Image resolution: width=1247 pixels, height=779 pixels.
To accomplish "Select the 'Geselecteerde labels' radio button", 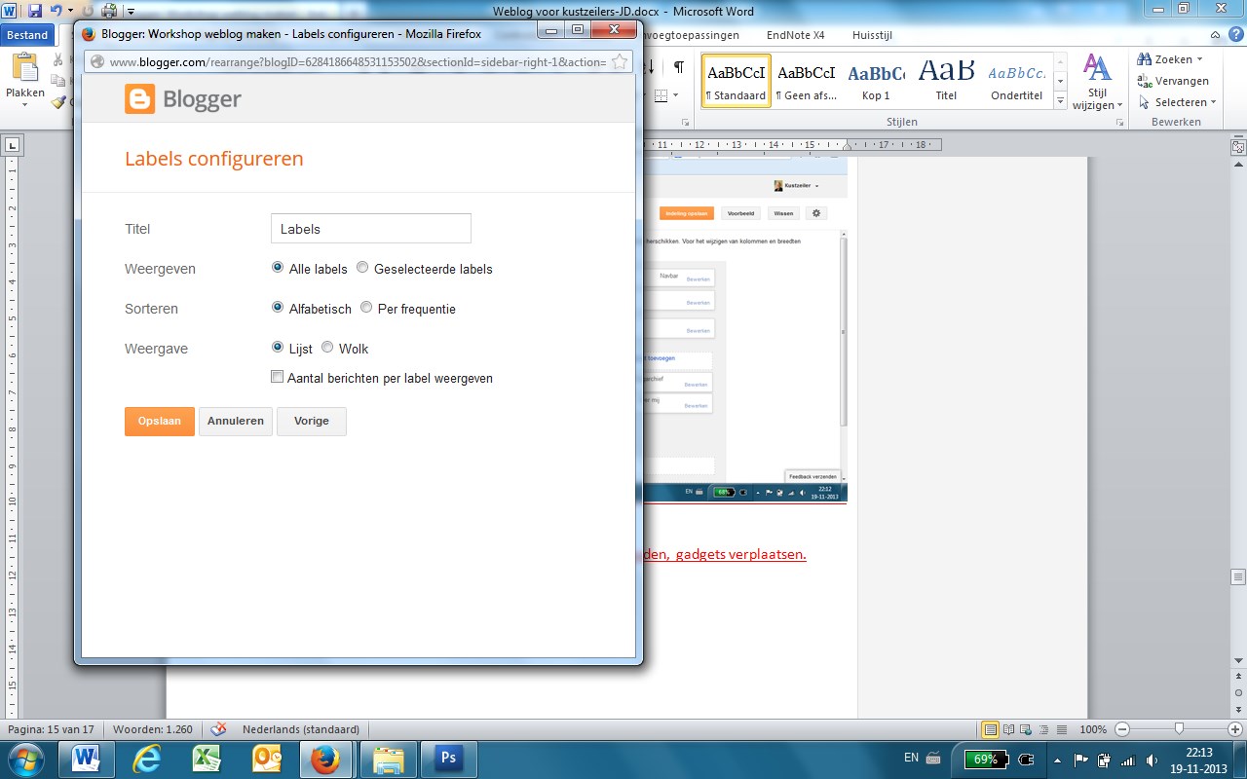I will pyautogui.click(x=362, y=268).
